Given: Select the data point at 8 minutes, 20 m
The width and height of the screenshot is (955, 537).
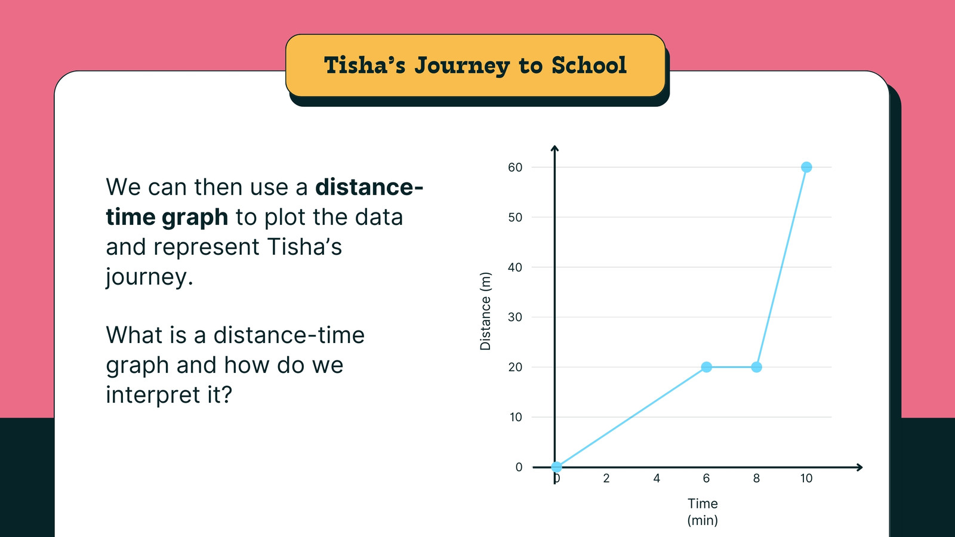Looking at the screenshot, I should coord(756,367).
